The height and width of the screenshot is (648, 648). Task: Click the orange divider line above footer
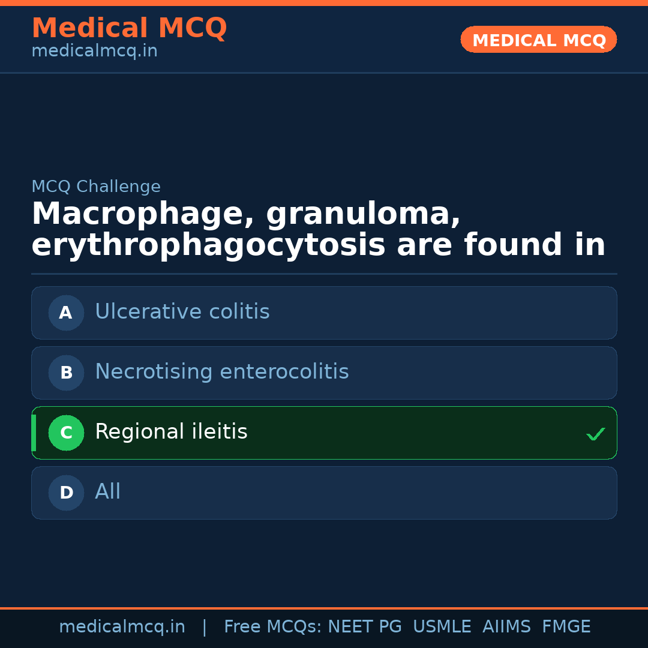(x=324, y=607)
